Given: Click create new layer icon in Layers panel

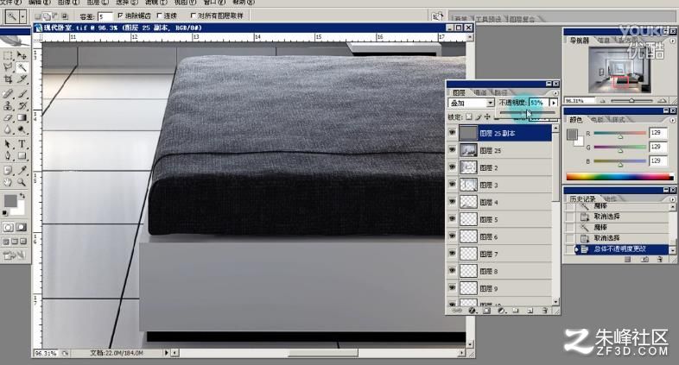Looking at the screenshot, I should pos(530,311).
